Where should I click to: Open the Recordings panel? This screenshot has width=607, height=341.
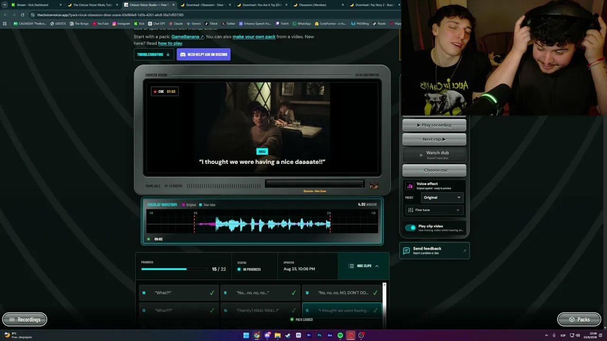pos(25,320)
